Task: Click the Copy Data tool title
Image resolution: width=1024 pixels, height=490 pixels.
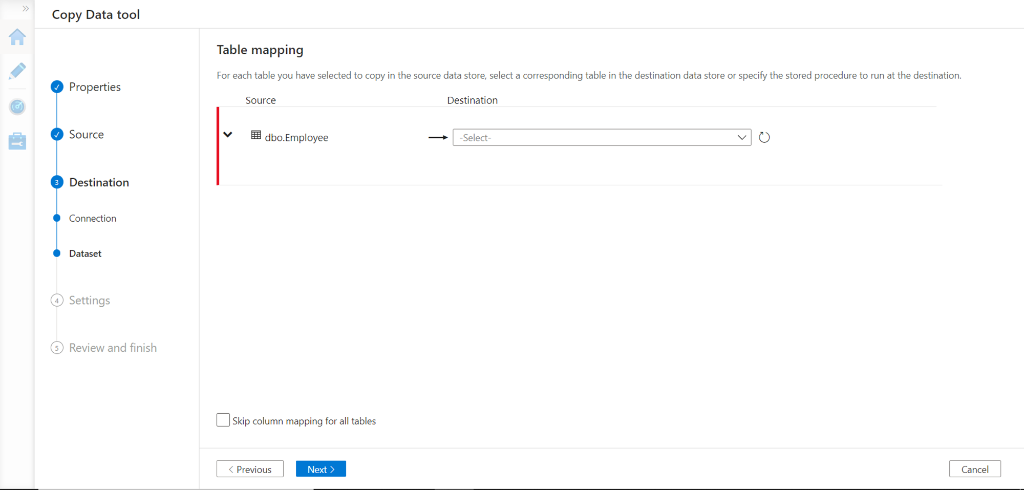Action: [x=96, y=14]
